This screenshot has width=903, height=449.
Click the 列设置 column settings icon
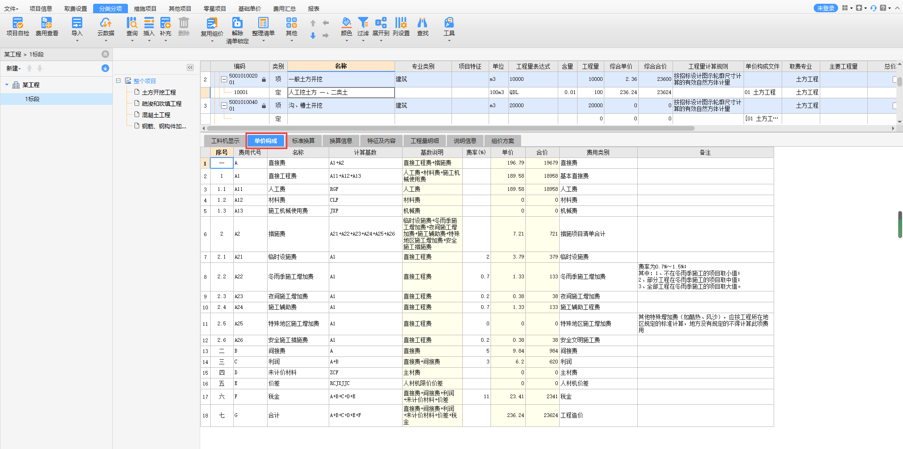401,23
